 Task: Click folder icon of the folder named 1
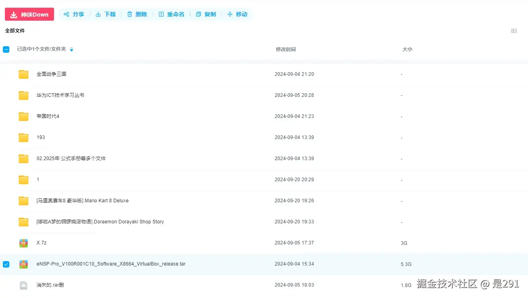24,180
